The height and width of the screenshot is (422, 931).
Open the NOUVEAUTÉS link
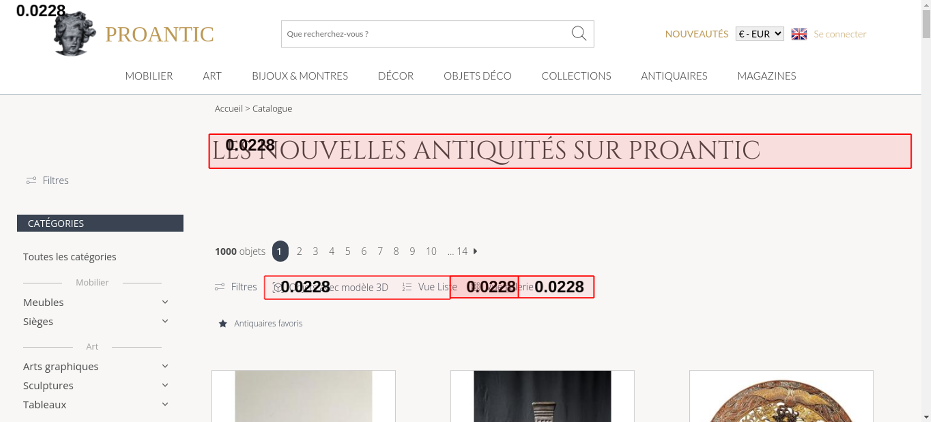coord(696,34)
